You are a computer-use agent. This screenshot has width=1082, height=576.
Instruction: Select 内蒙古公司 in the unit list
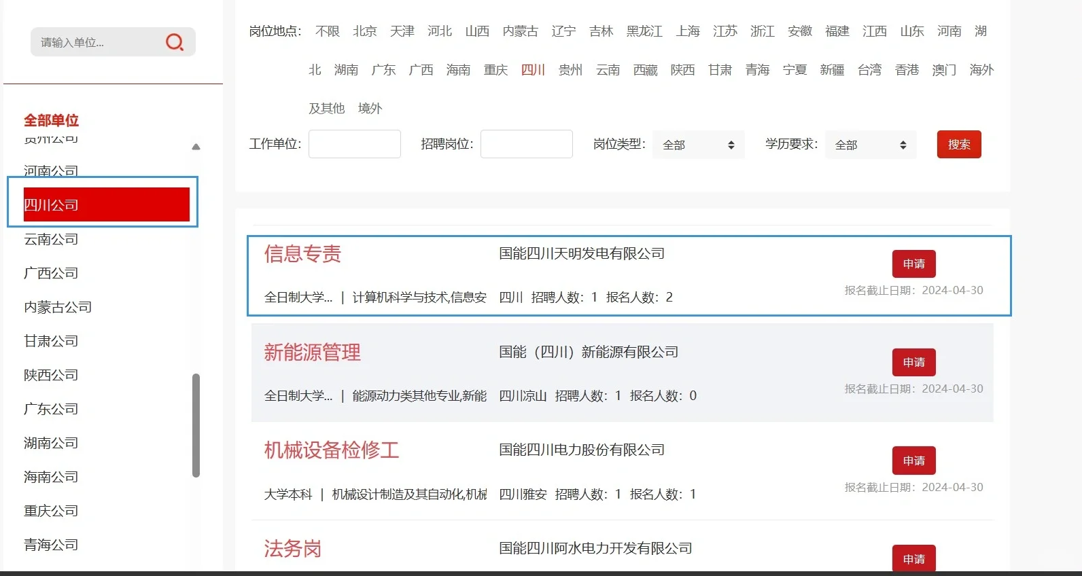tap(58, 307)
